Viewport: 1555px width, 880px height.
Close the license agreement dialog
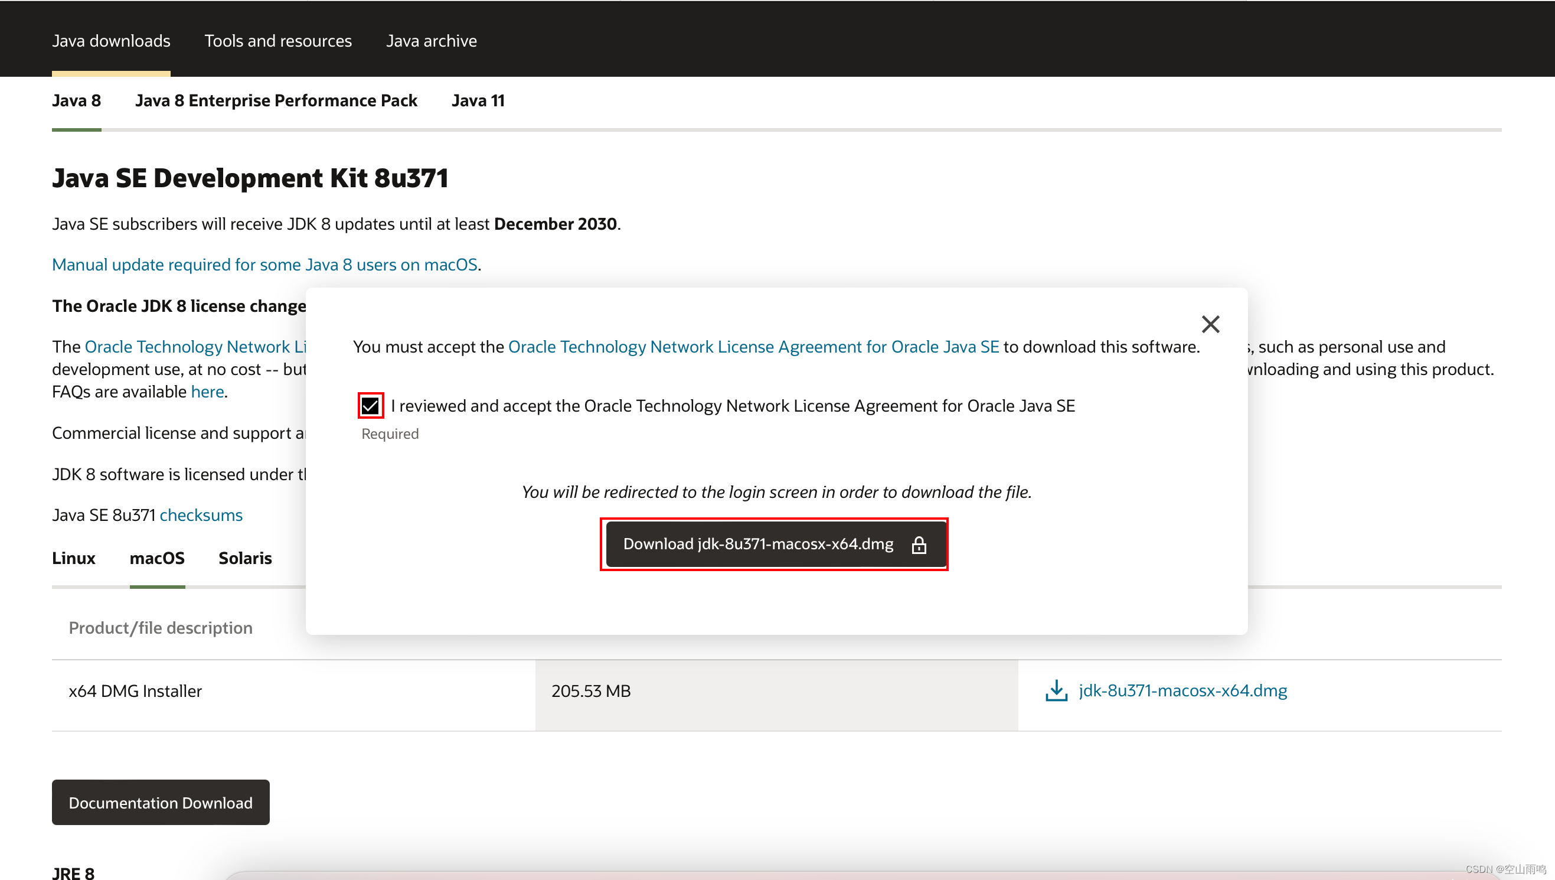(x=1210, y=325)
